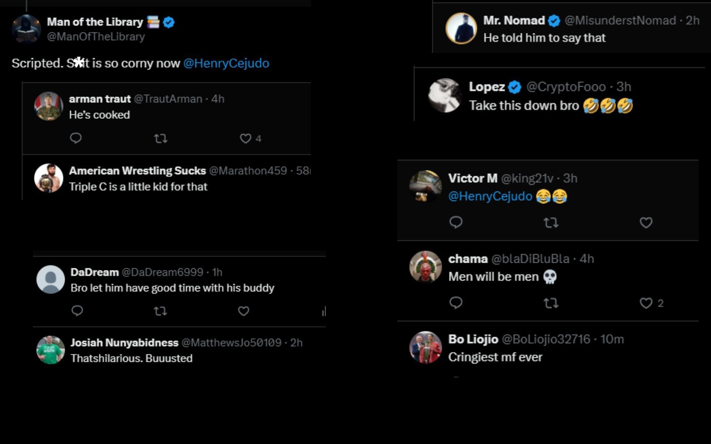Retweet chama's "Men will be men" tweet
Image resolution: width=711 pixels, height=444 pixels.
551,303
